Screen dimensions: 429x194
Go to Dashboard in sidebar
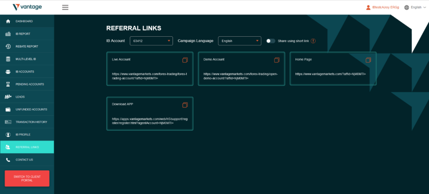point(24,21)
